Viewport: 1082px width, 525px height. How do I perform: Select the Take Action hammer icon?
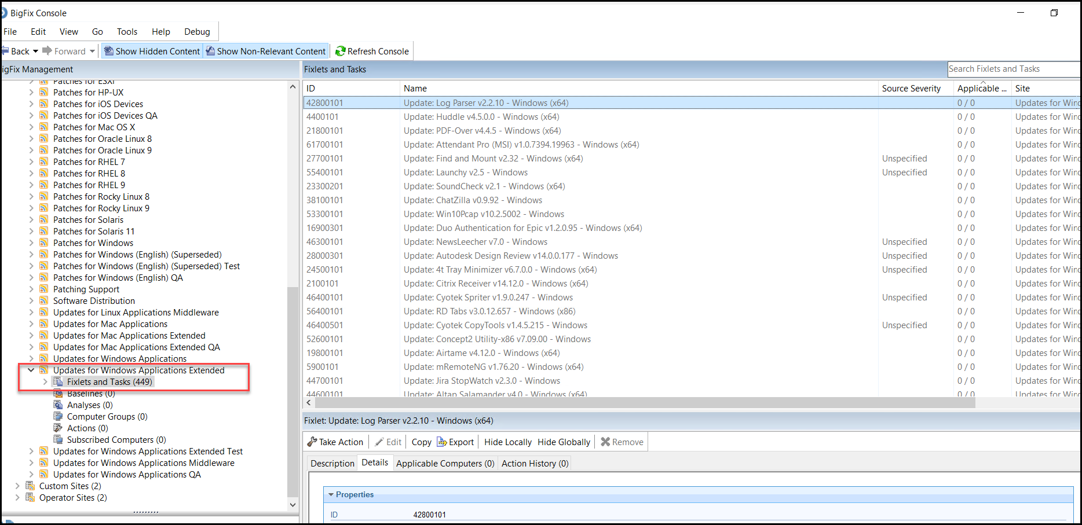click(x=313, y=442)
